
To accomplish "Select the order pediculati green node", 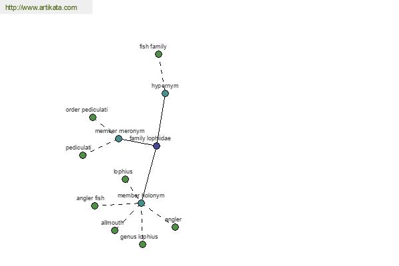I will (93, 118).
